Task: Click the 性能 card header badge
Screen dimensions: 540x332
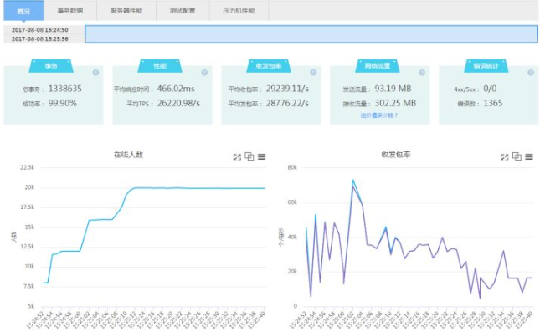Action: click(x=160, y=66)
